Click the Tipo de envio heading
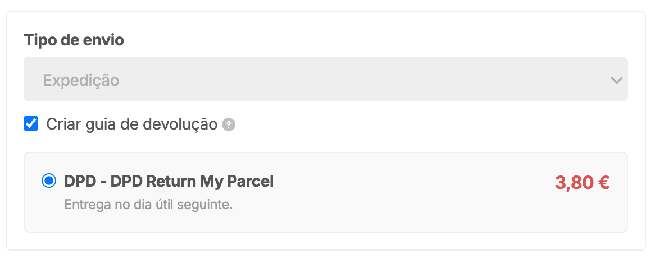The image size is (655, 259). (74, 40)
